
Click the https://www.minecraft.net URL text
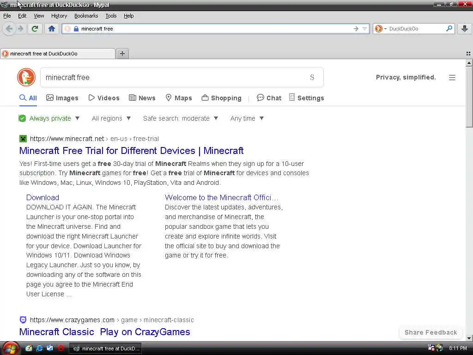point(67,139)
